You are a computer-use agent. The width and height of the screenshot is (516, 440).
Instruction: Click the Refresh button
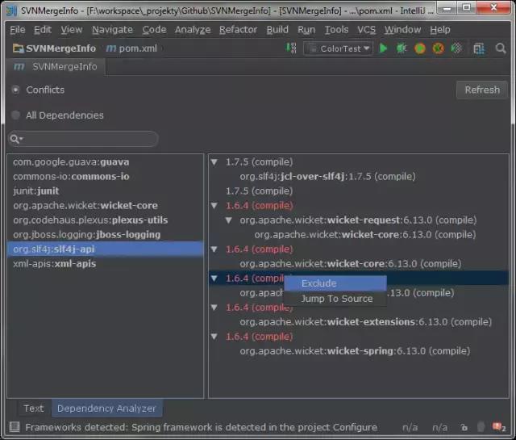[x=482, y=90]
